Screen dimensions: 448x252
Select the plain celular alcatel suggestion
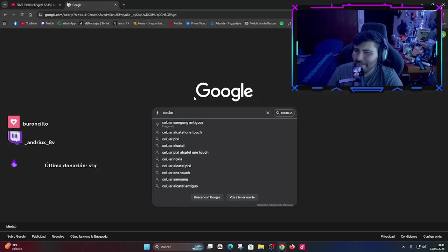coord(224,146)
